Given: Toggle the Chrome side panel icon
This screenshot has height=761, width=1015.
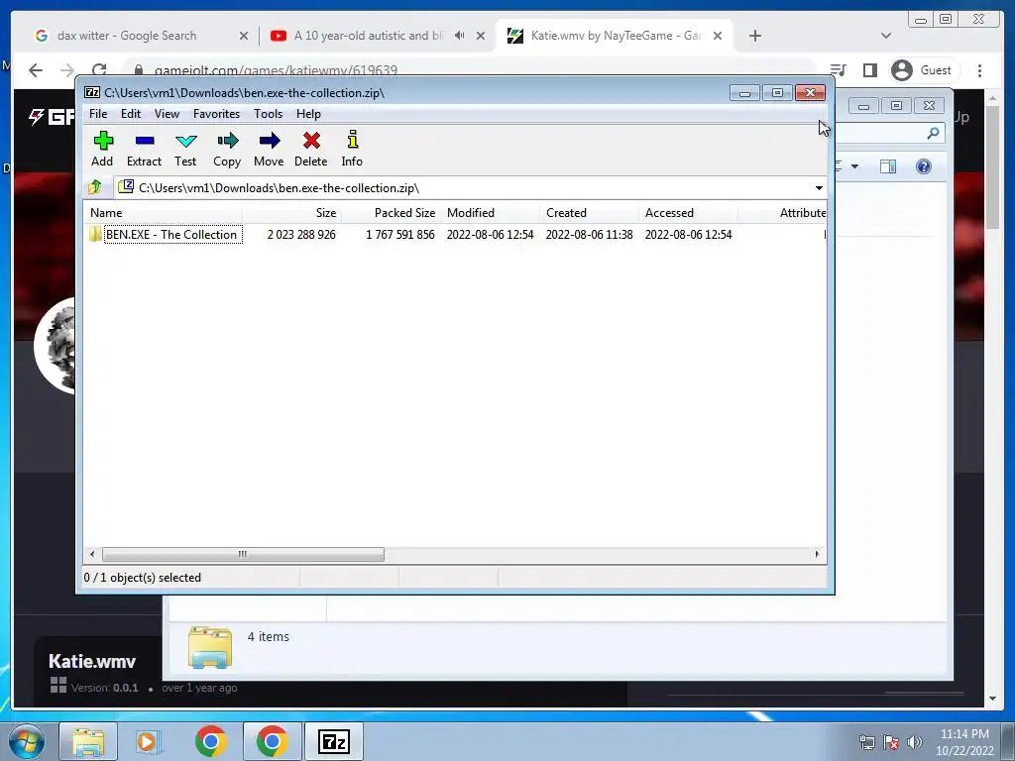Looking at the screenshot, I should [870, 70].
